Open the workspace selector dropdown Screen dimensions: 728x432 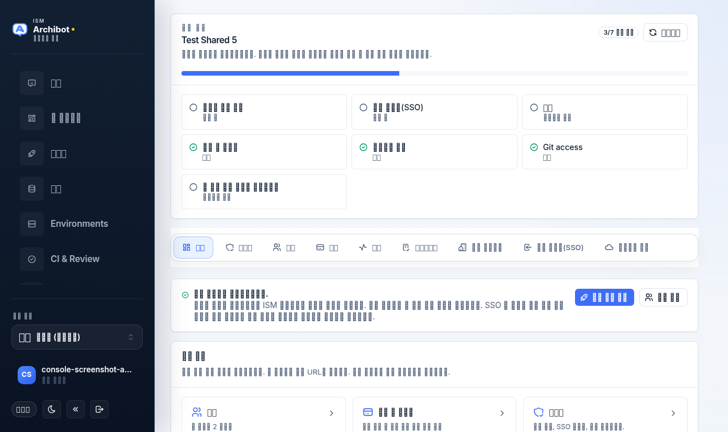click(x=77, y=337)
